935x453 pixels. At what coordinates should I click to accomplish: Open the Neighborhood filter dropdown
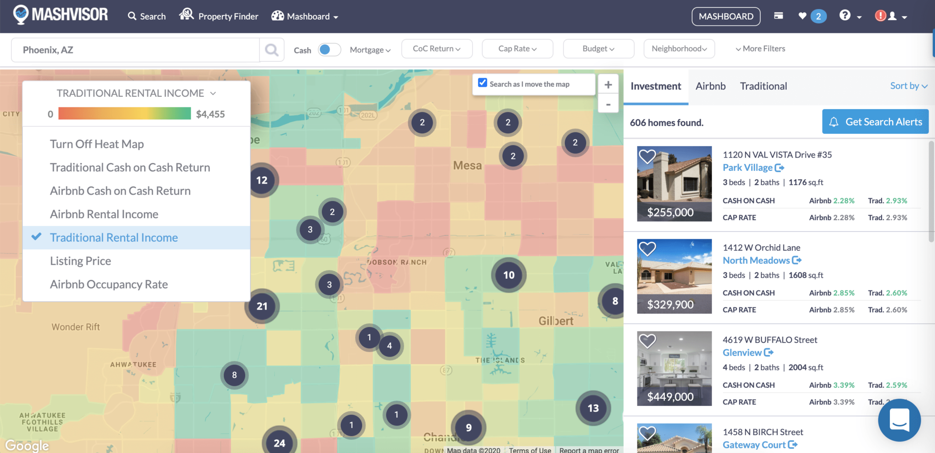tap(679, 48)
